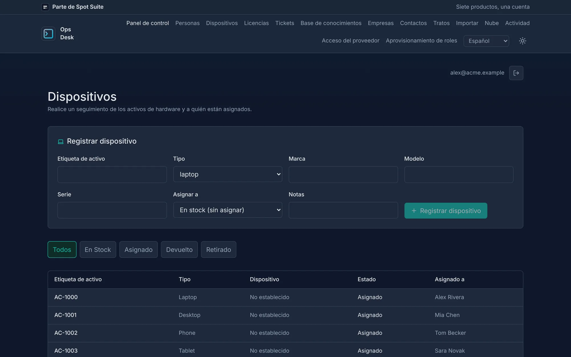Screen dimensions: 571x357
Task: Click the AC-1002 asset tag cell
Action: (66, 333)
